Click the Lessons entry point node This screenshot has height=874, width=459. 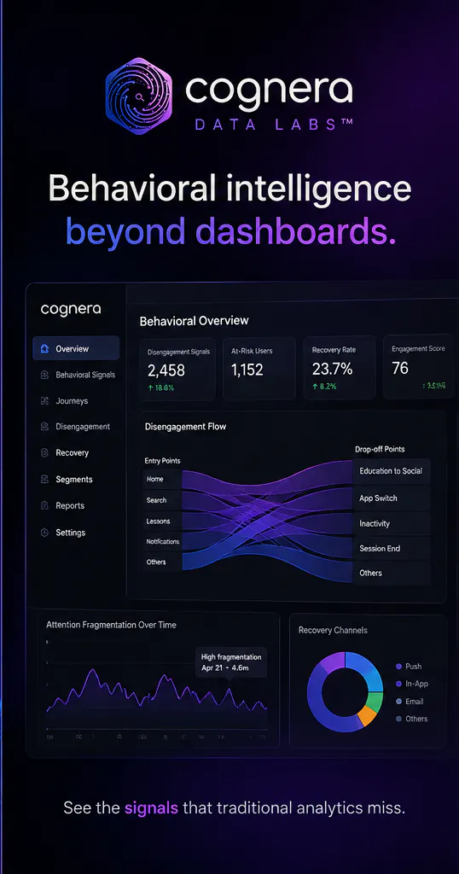point(162,521)
